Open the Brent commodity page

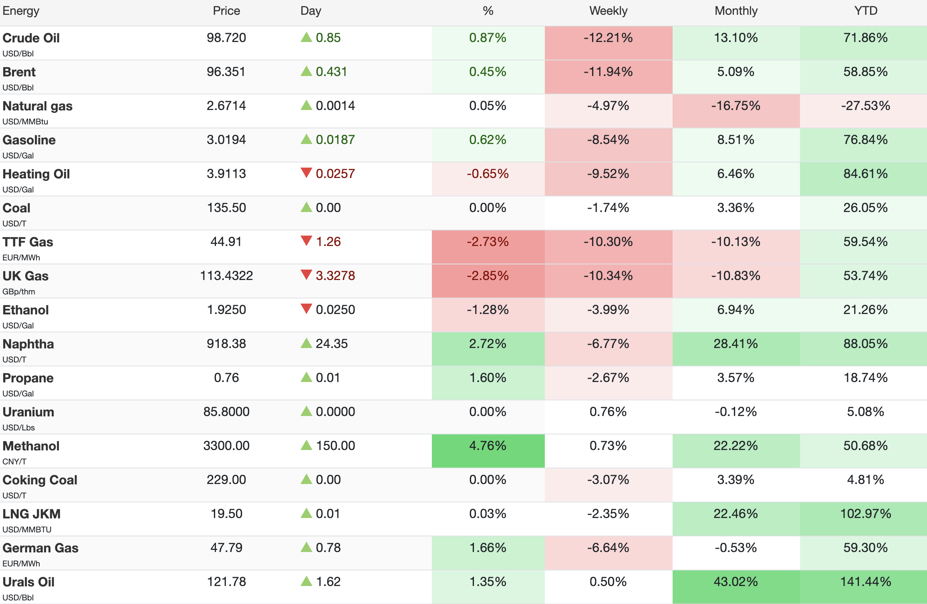click(x=19, y=72)
